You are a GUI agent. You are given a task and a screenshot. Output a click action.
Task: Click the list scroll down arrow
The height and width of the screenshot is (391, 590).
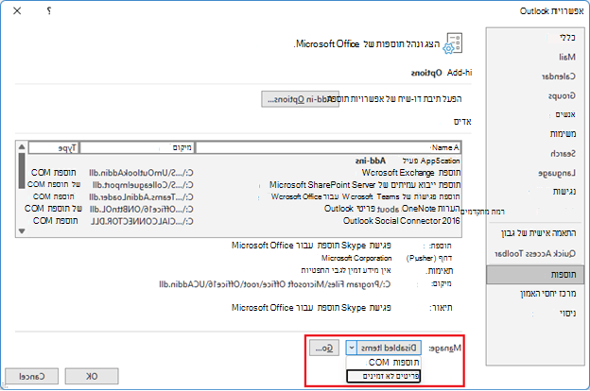[x=22, y=231]
